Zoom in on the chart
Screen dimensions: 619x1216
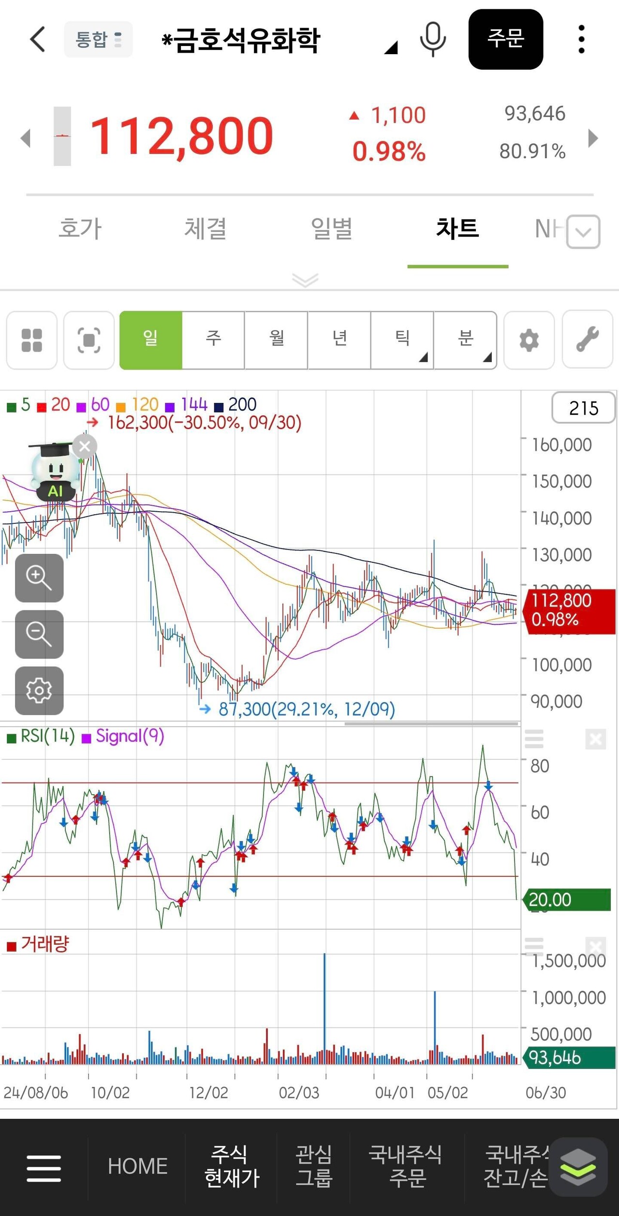(x=39, y=578)
